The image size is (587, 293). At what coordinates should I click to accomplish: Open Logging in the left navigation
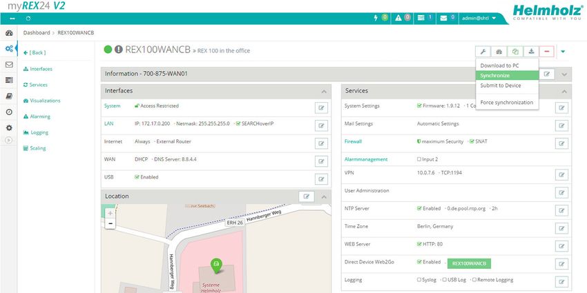click(35, 132)
